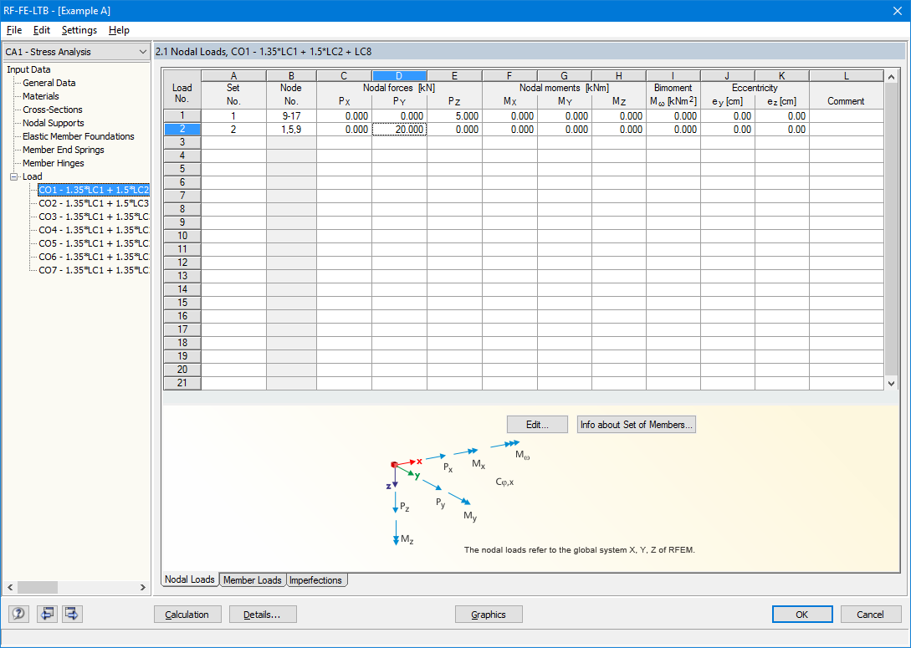
Task: Select row header 3
Action: (182, 142)
